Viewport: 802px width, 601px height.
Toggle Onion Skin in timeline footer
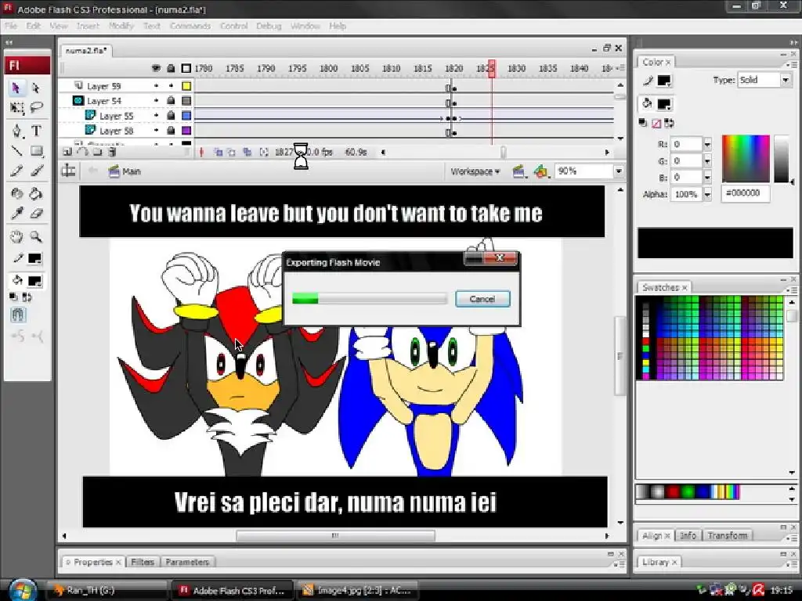[219, 153]
